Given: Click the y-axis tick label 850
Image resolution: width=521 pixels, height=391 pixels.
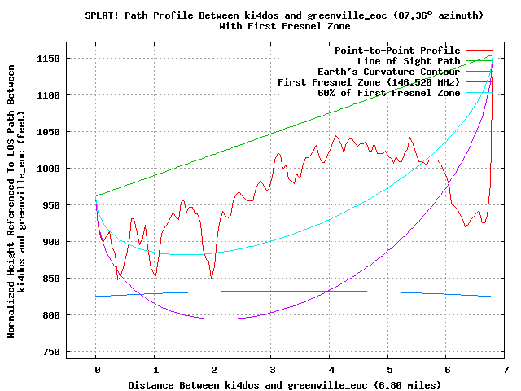Looking at the screenshot, I should [51, 279].
